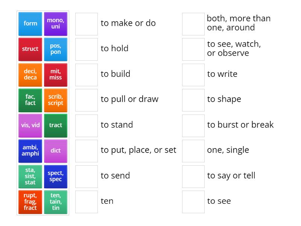Select the green "tract" tile
Image resolution: width=301 pixels, height=226 pixels.
click(56, 125)
